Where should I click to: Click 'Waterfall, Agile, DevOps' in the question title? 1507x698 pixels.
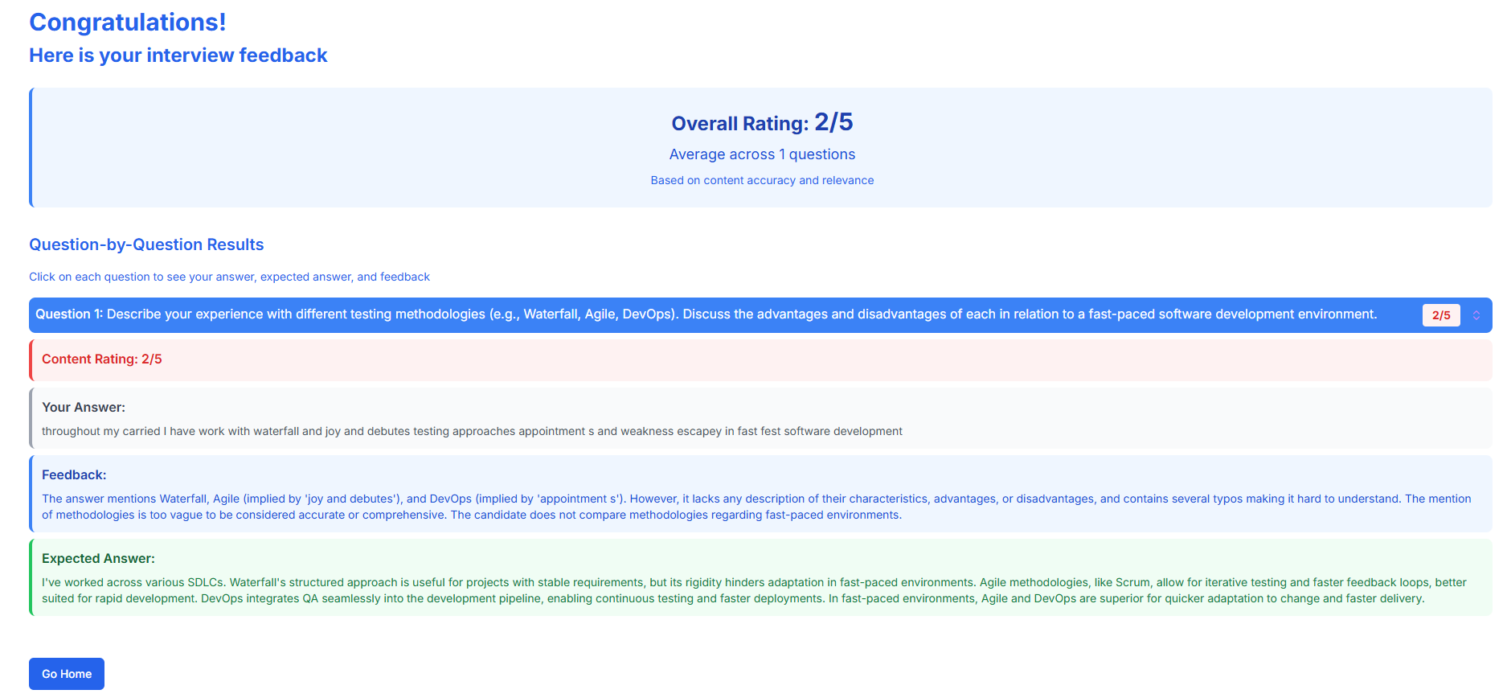pyautogui.click(x=597, y=314)
